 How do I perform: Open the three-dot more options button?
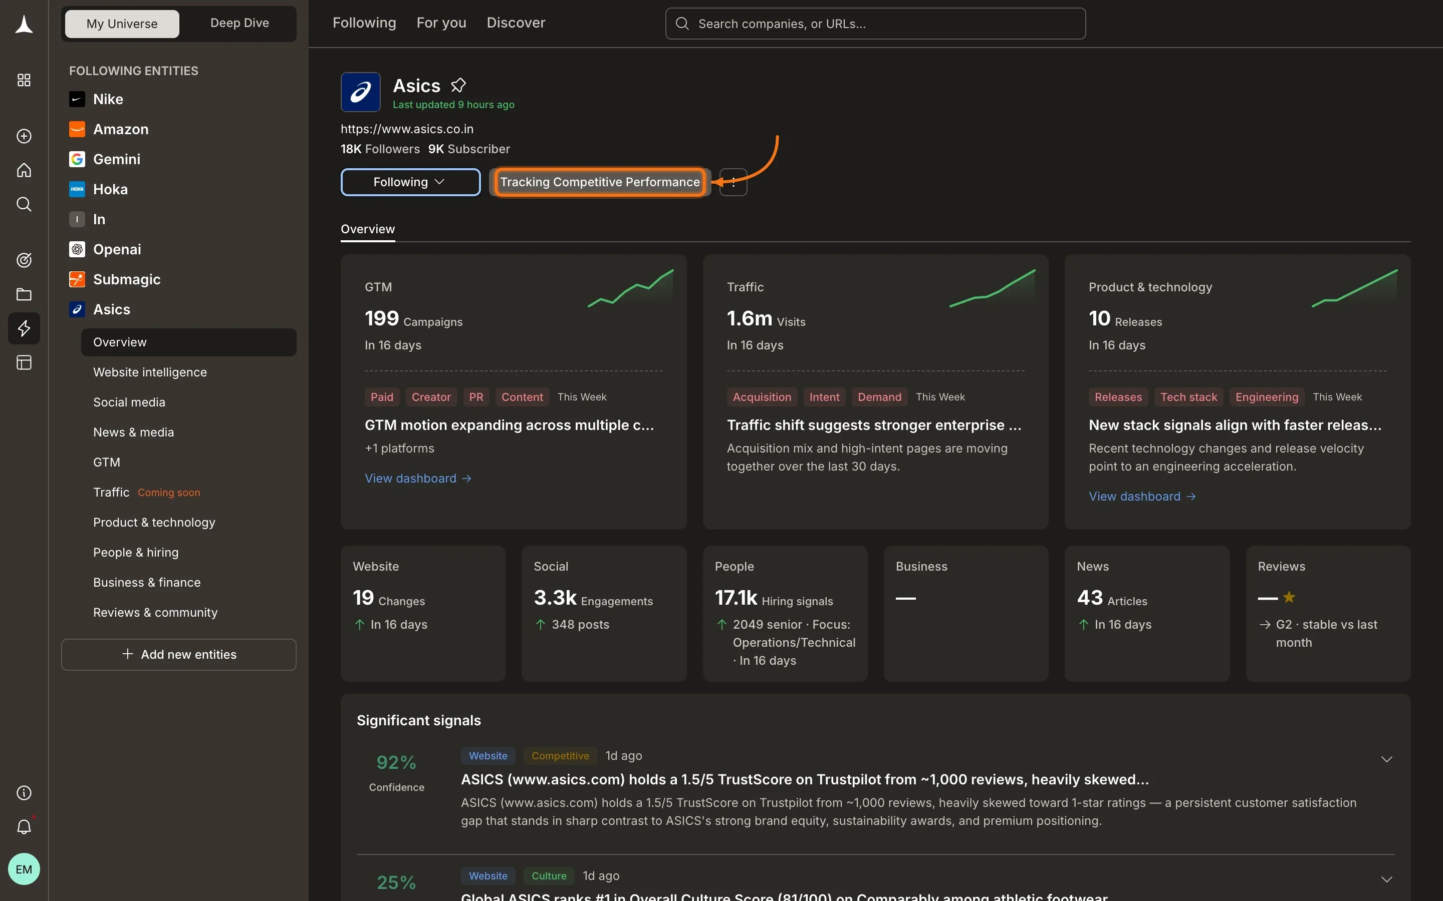[733, 182]
